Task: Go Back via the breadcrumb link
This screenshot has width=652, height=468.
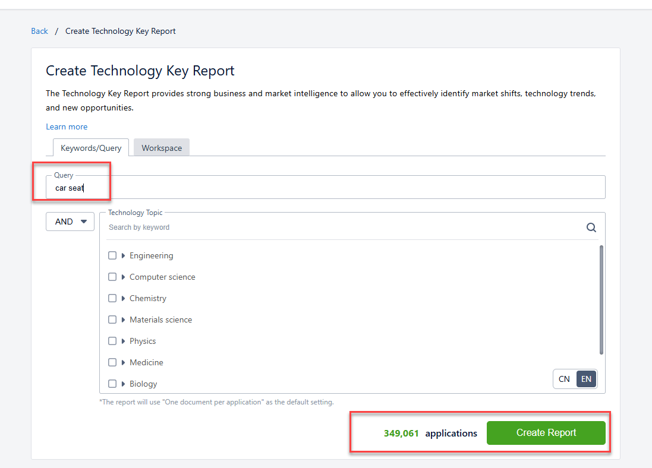Action: (x=39, y=31)
